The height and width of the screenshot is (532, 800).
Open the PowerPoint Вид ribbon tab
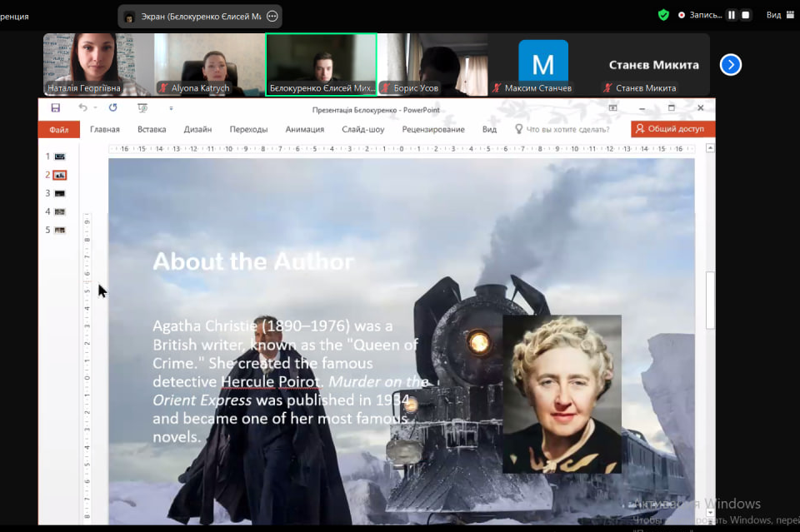pyautogui.click(x=489, y=129)
